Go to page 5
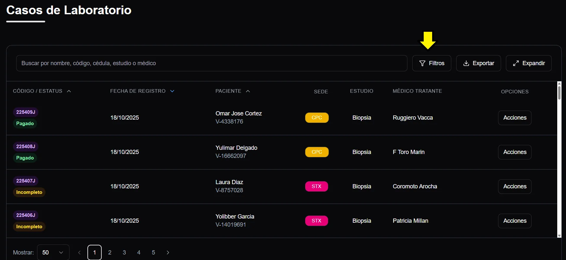The image size is (566, 260). (x=153, y=253)
